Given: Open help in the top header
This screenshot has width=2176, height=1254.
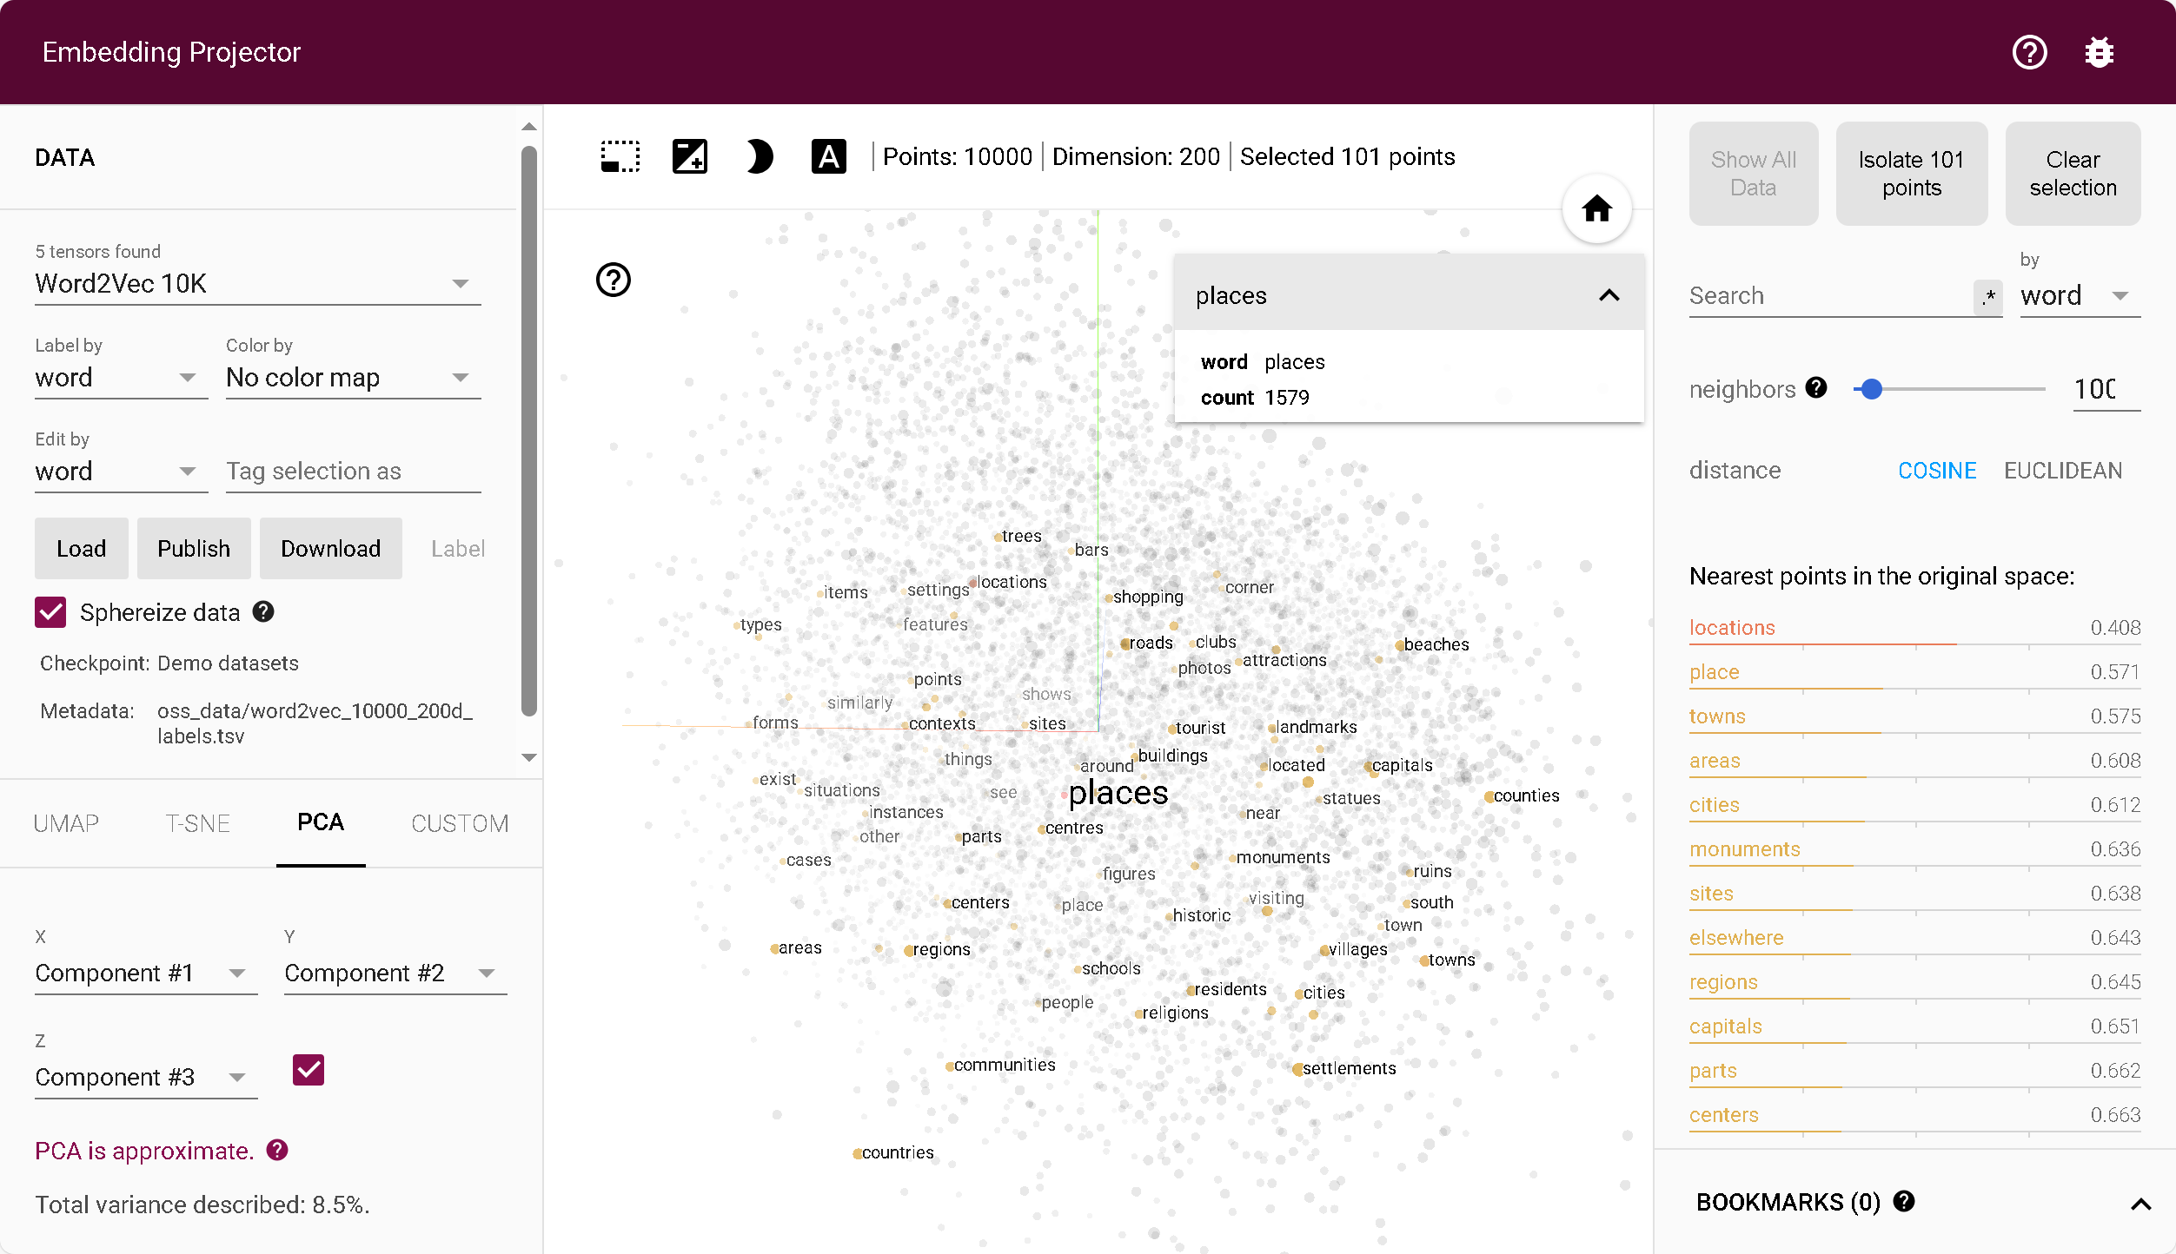Looking at the screenshot, I should coord(2029,53).
